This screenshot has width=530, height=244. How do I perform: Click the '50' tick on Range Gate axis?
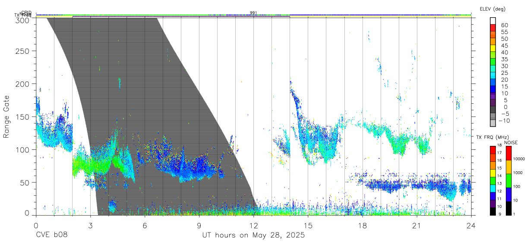click(25, 182)
